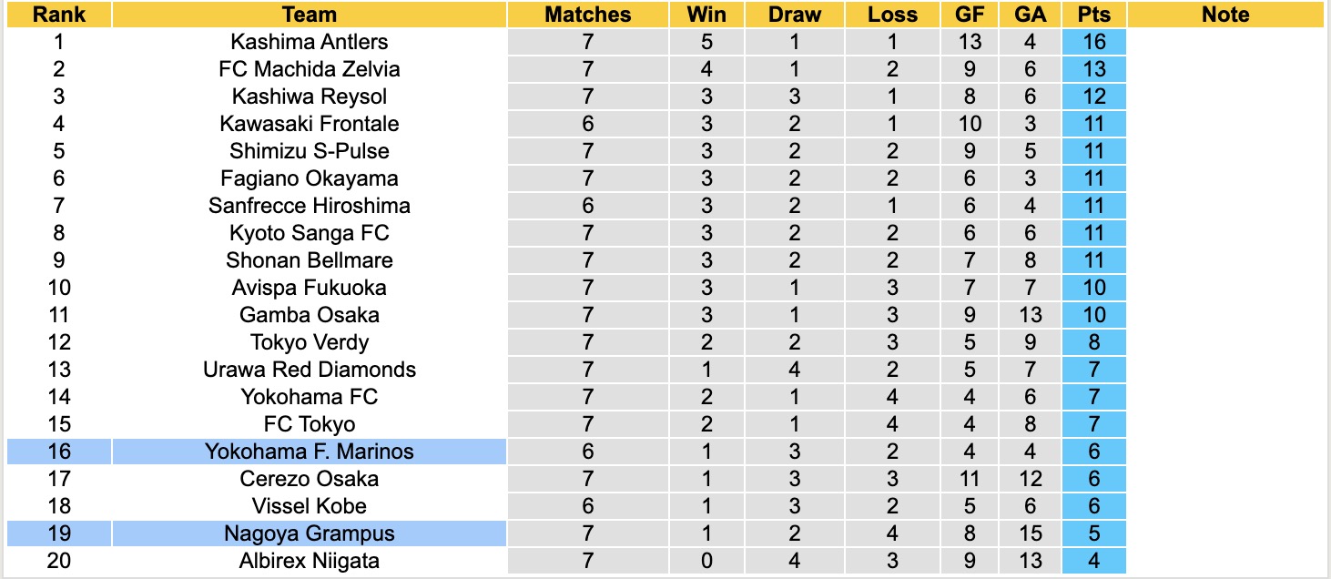Click the GA column header

(x=1029, y=15)
